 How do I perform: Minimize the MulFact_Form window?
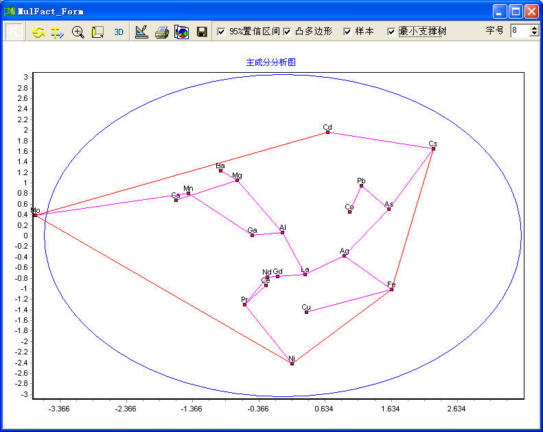point(499,12)
